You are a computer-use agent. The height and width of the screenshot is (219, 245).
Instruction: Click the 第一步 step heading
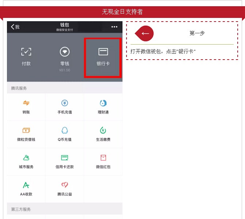coord(197,33)
